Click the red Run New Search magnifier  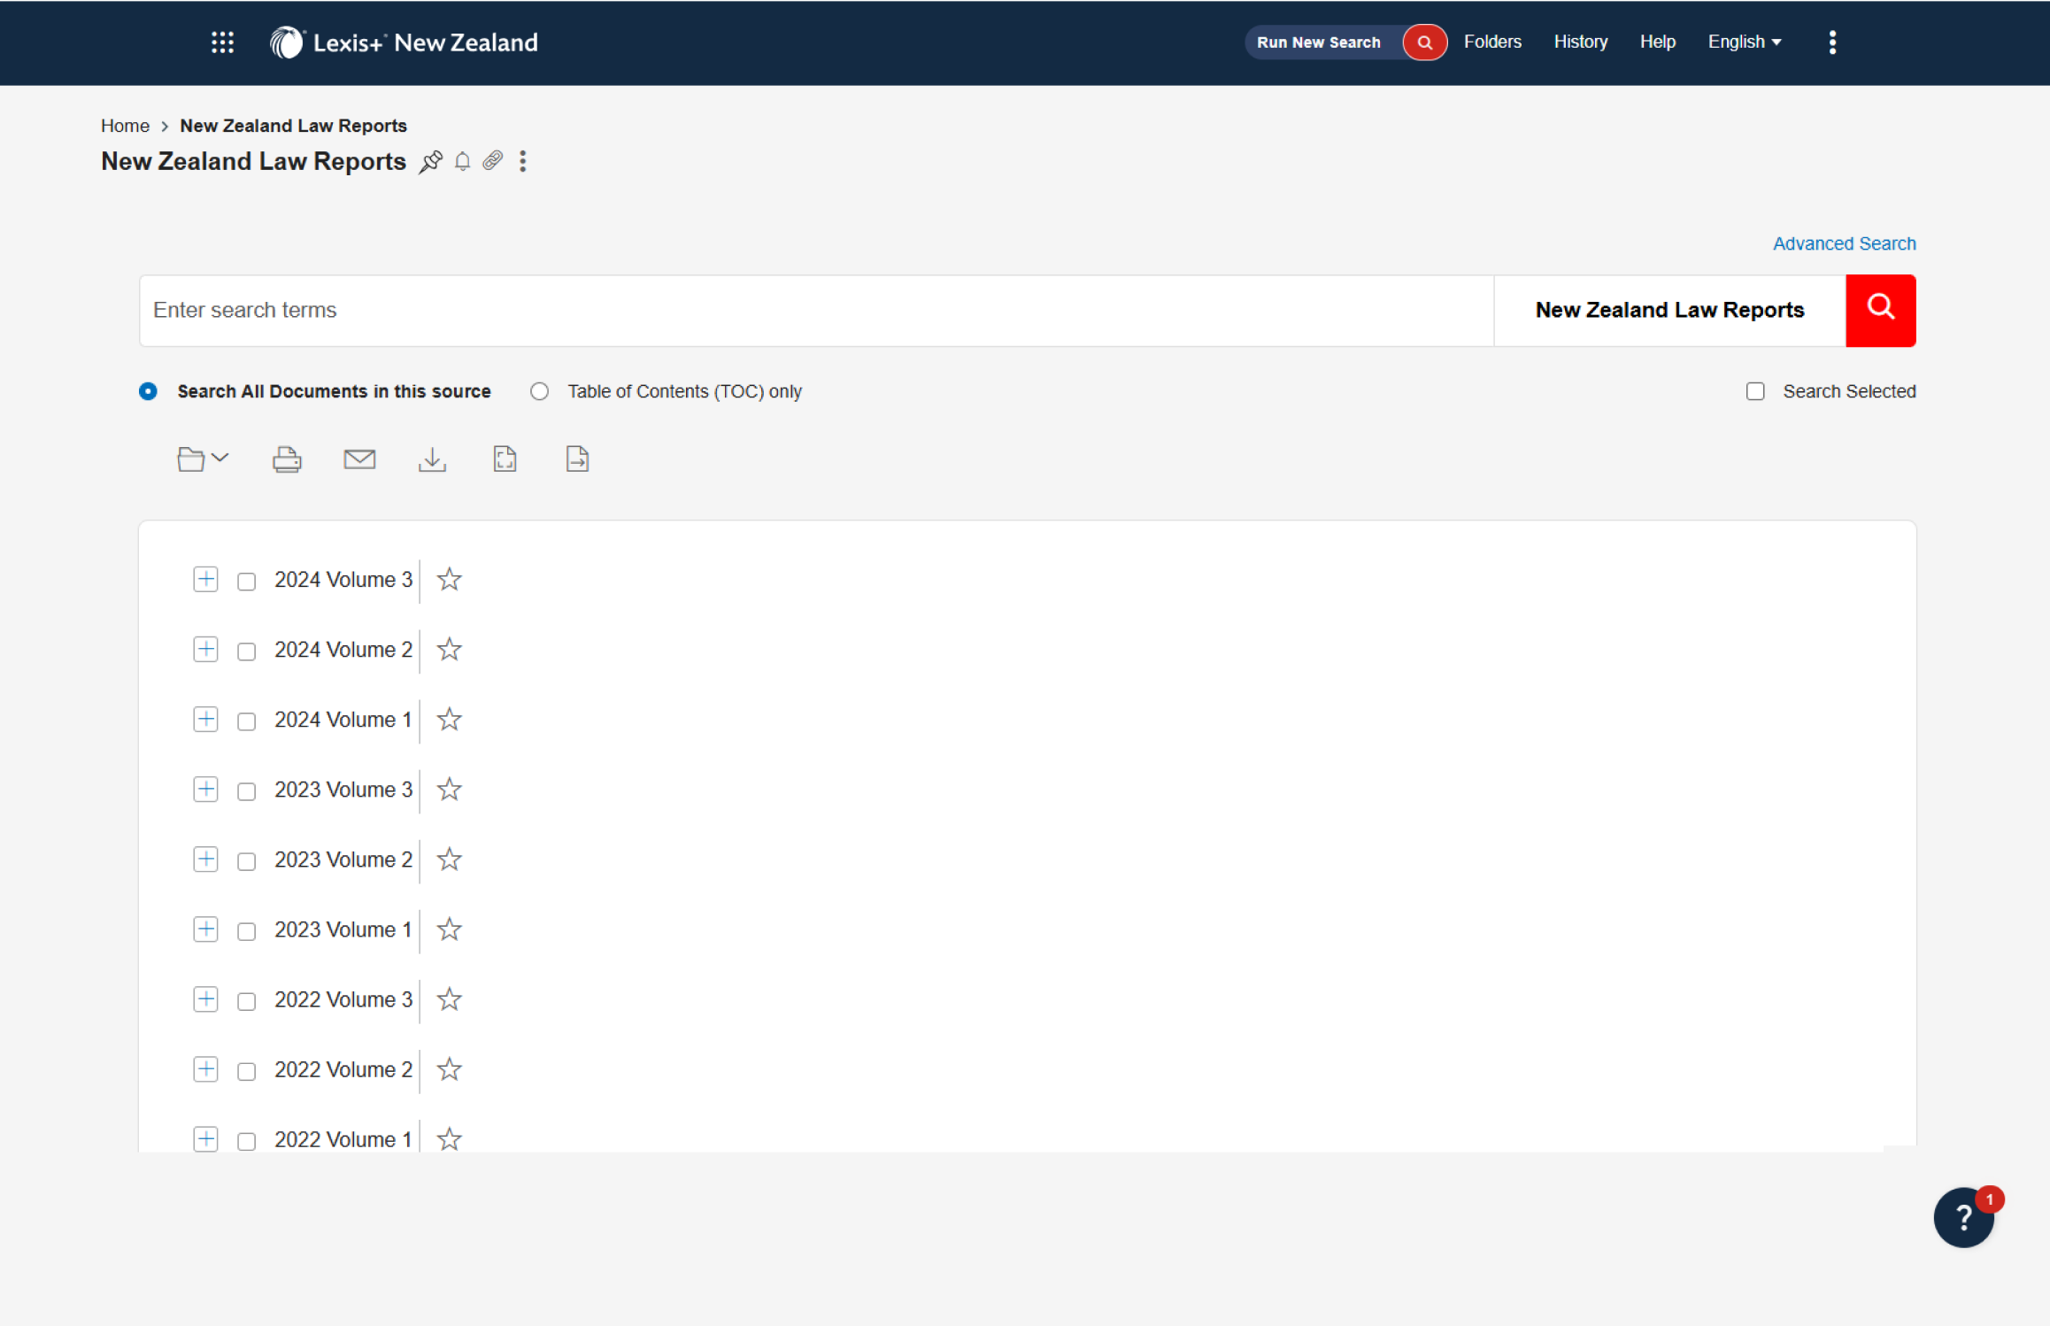[x=1424, y=42]
